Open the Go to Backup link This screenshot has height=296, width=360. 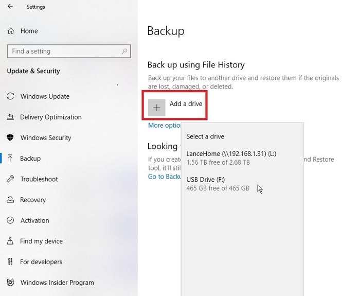click(165, 177)
